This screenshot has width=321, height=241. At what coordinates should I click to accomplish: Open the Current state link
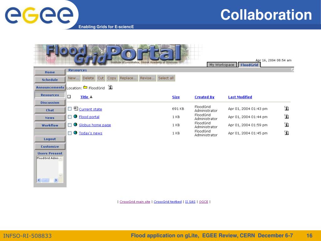(91, 109)
